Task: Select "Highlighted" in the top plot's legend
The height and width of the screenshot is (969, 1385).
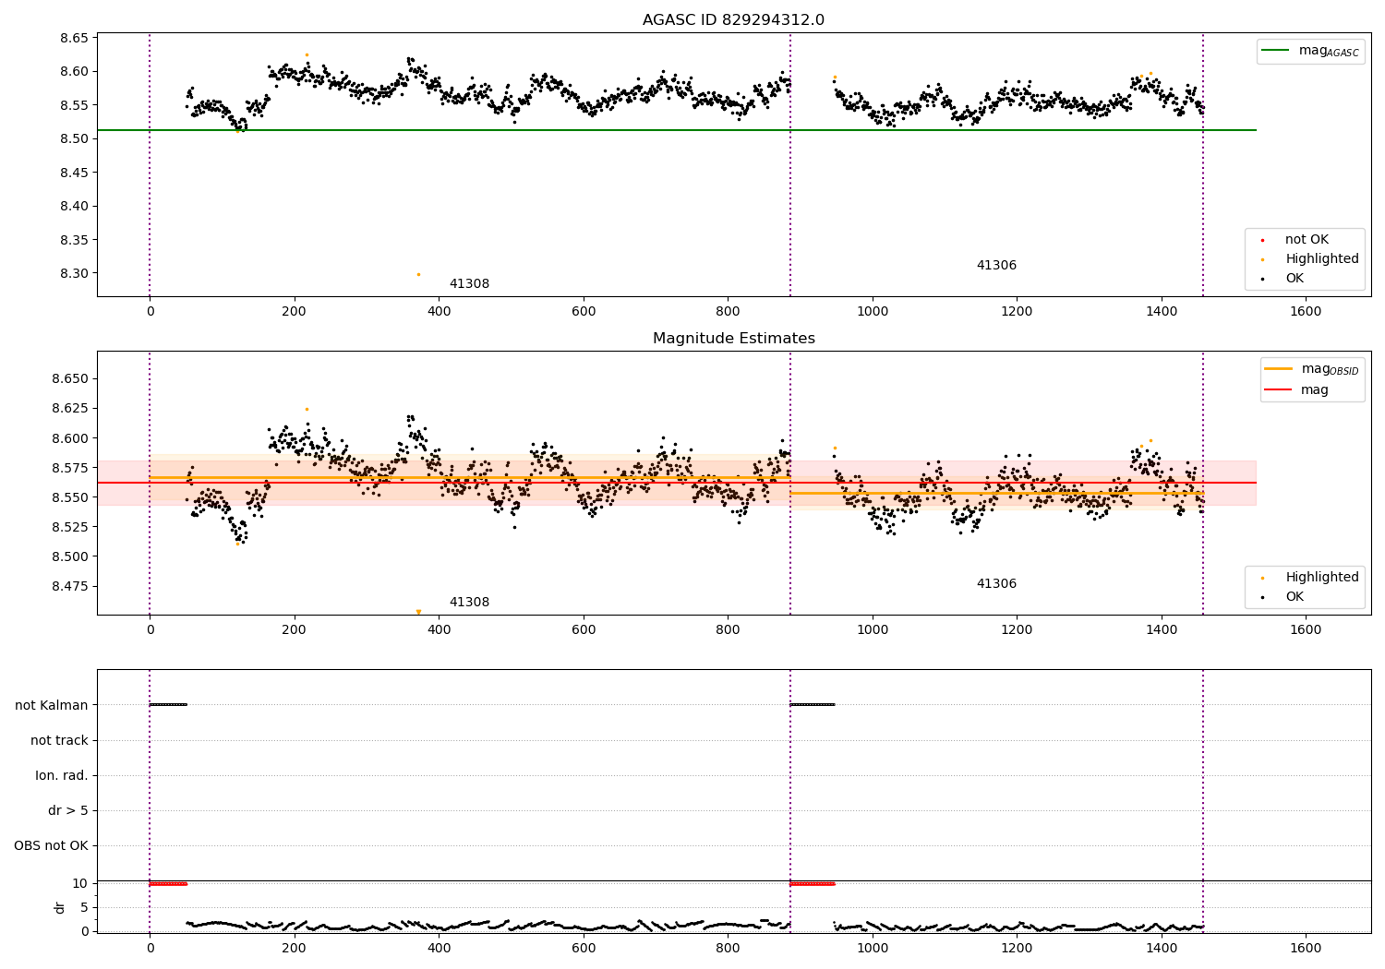Action: click(1322, 259)
